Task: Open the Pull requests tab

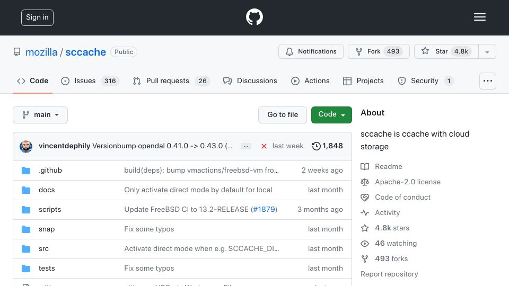Action: coord(171,81)
